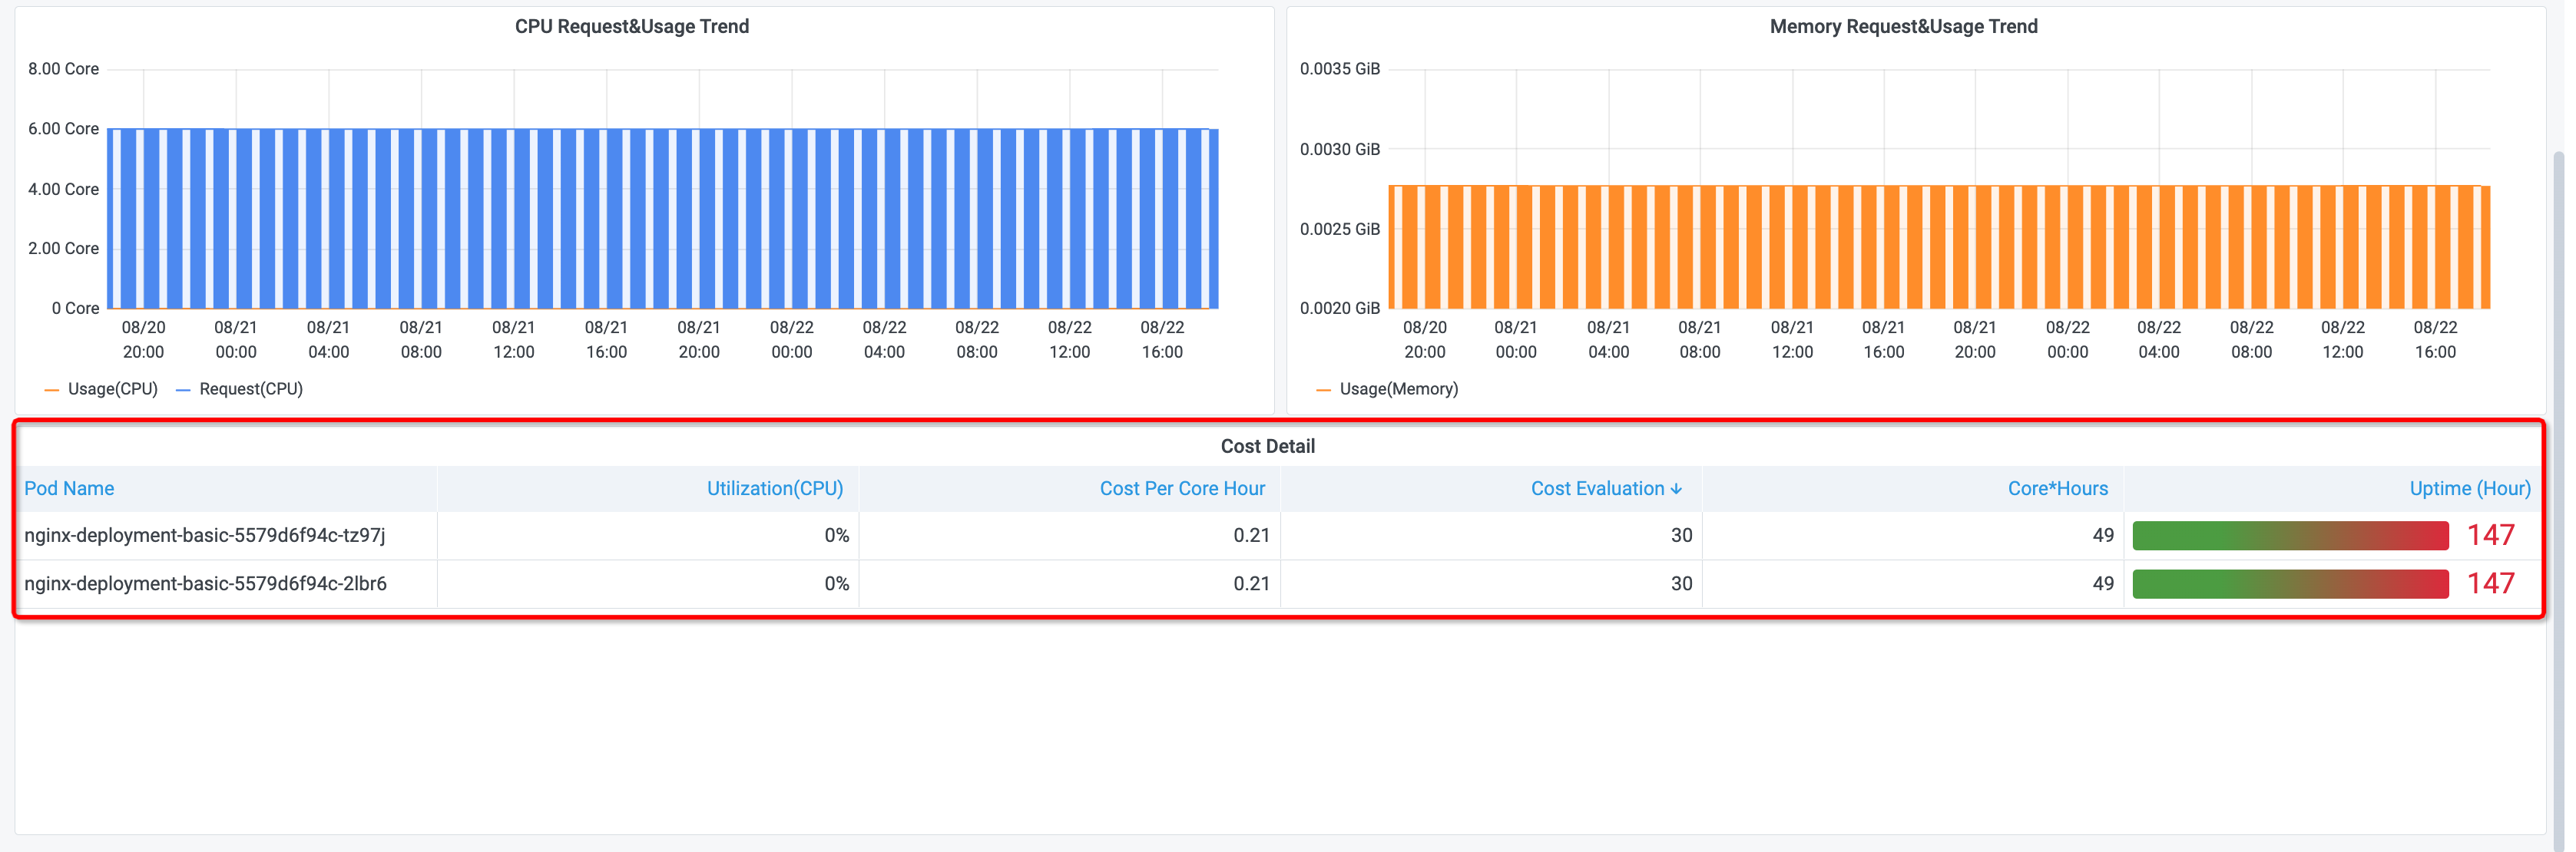Click the blue Request(CPU) legend color line
The height and width of the screenshot is (852, 2576).
183,390
